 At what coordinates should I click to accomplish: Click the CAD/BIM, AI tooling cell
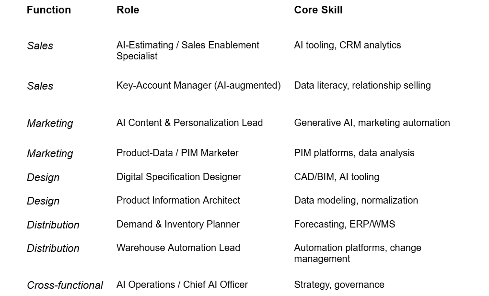point(337,177)
